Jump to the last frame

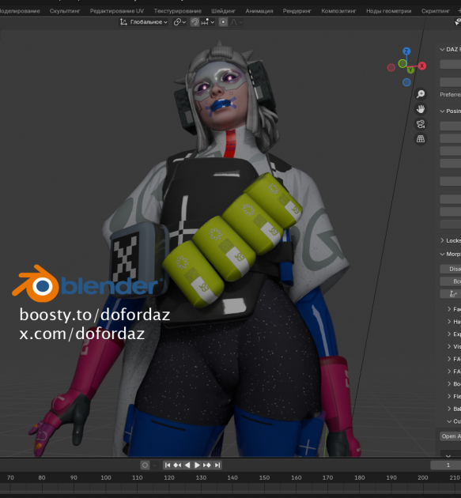(217, 465)
